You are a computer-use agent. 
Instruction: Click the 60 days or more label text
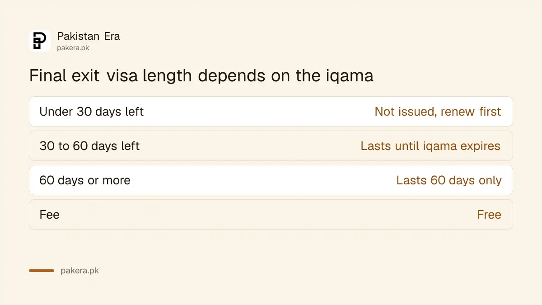tap(85, 180)
